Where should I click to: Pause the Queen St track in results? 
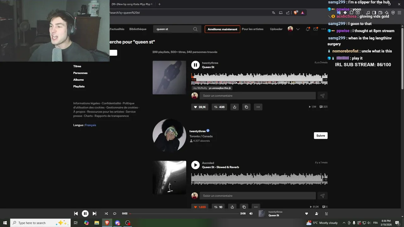pos(195,65)
